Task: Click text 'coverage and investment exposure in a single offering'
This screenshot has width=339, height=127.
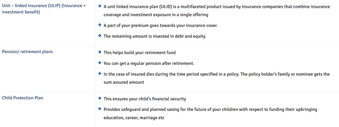Action: [x=156, y=15]
